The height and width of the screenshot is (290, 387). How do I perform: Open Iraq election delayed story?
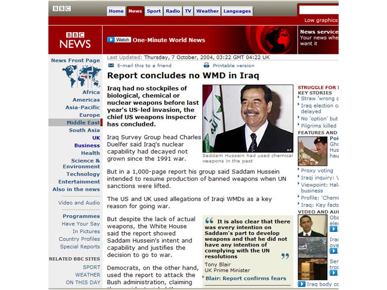tap(320, 108)
